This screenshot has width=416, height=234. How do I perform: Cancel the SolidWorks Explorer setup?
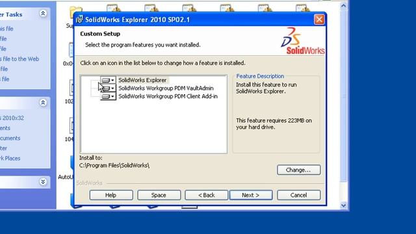point(299,195)
